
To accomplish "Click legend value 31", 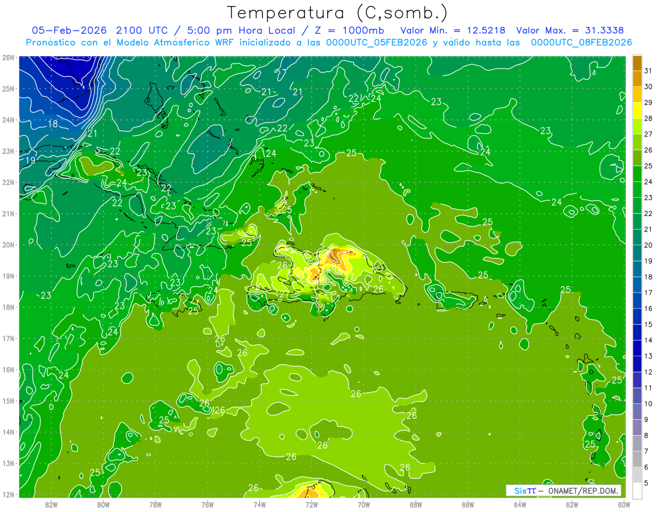I will pyautogui.click(x=648, y=71).
